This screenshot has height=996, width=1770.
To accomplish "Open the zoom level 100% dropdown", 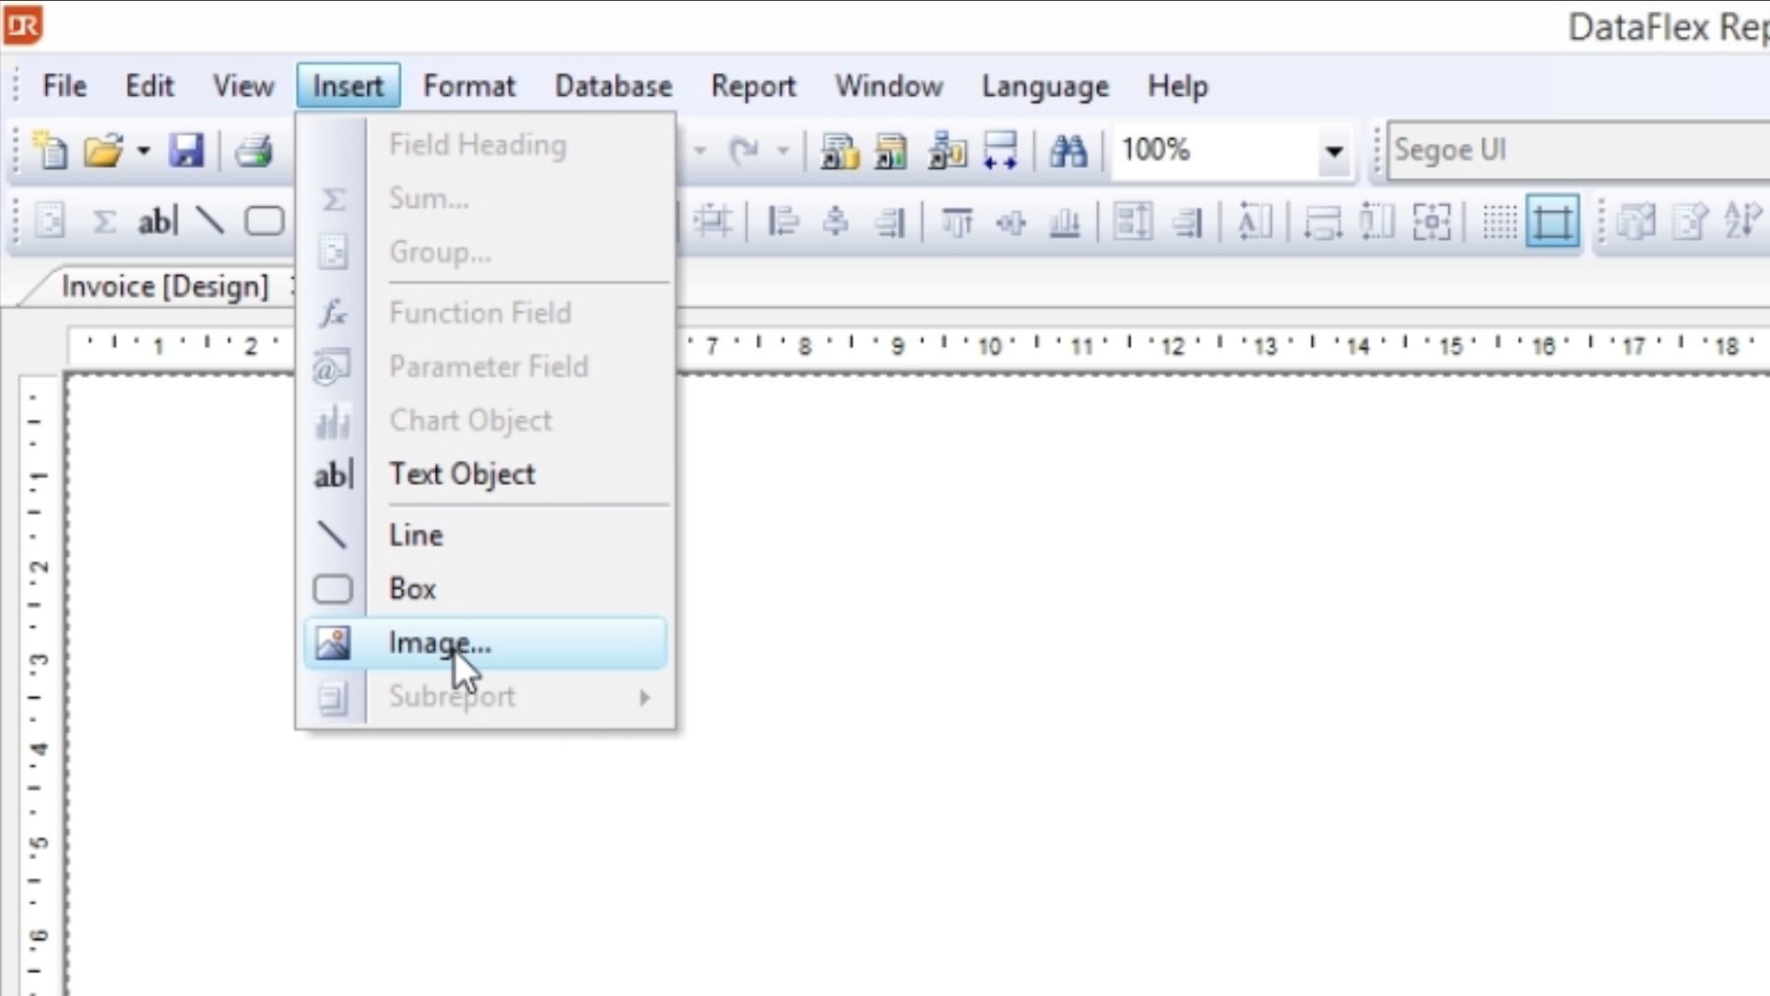I will tap(1333, 150).
